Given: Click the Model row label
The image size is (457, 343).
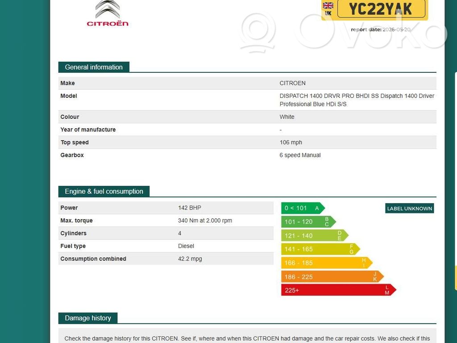Looking at the screenshot, I should pyautogui.click(x=68, y=96).
